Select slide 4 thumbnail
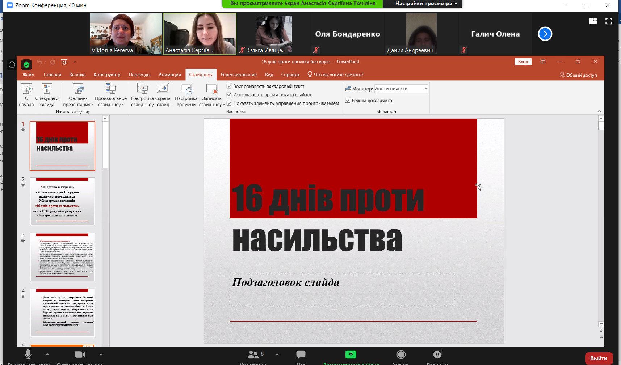The image size is (621, 365). (x=62, y=313)
